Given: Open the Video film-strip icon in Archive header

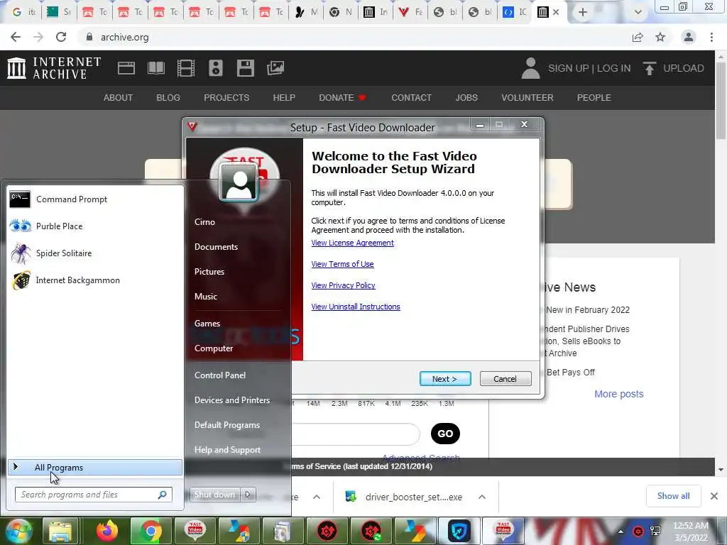Looking at the screenshot, I should click(185, 68).
